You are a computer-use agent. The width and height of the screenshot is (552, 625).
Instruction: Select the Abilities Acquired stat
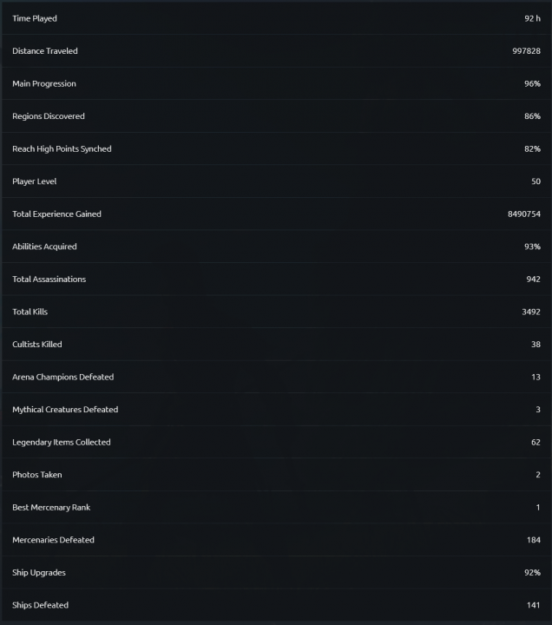point(44,247)
